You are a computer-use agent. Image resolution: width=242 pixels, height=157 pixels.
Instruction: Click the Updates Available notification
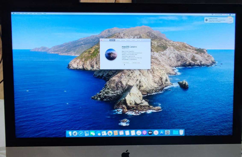click(219, 20)
